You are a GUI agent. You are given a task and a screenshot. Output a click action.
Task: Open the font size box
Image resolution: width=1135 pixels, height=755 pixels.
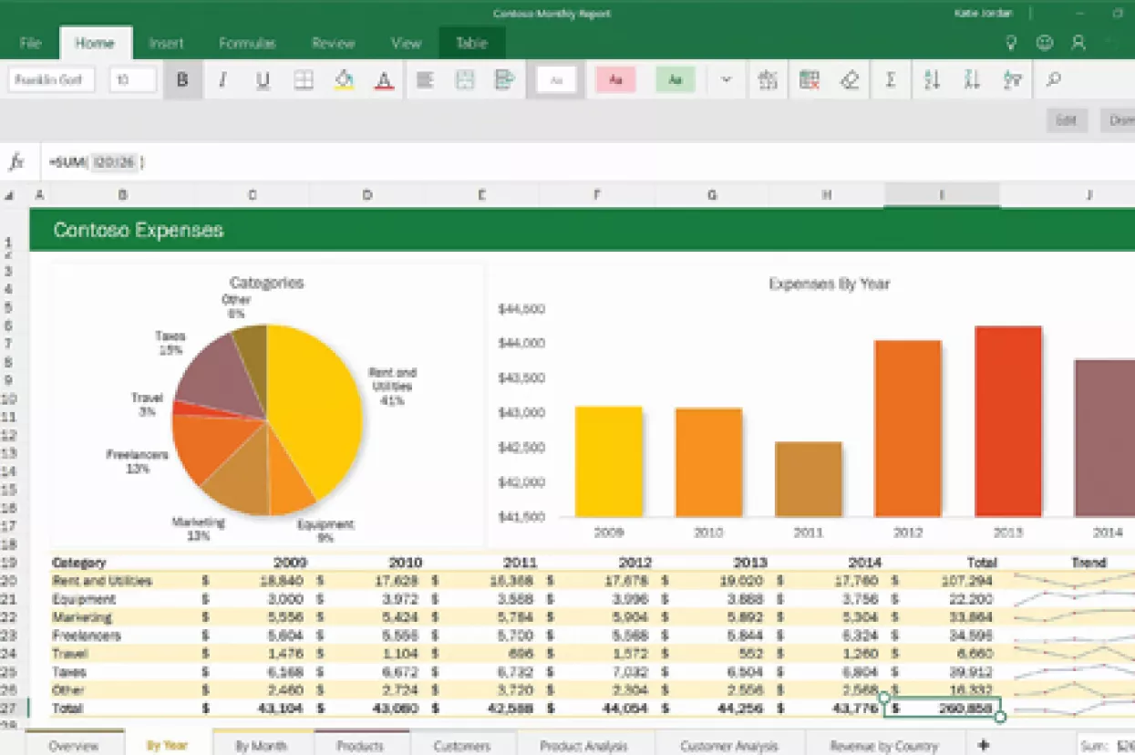tap(131, 79)
